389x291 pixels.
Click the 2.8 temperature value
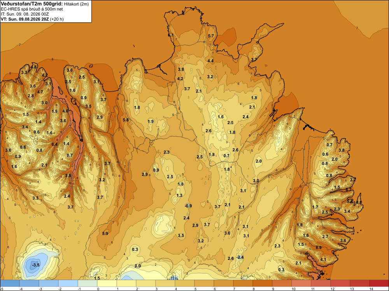(x=31, y=96)
